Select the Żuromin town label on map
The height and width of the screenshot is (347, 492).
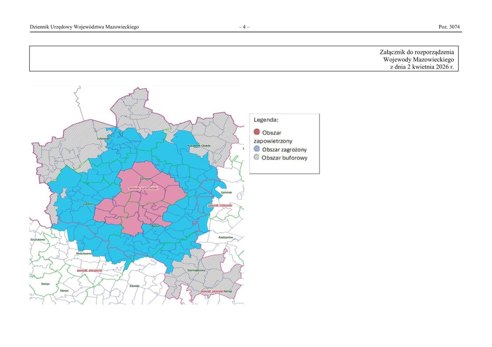(x=146, y=178)
